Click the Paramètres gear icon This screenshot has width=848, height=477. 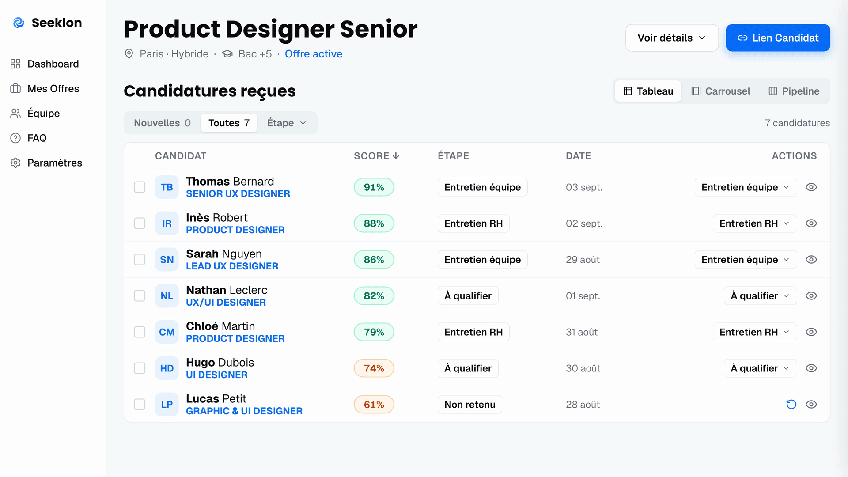pos(15,163)
